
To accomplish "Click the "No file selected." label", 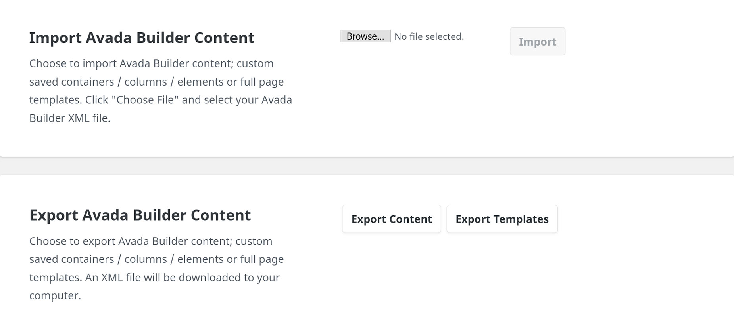I will point(429,36).
